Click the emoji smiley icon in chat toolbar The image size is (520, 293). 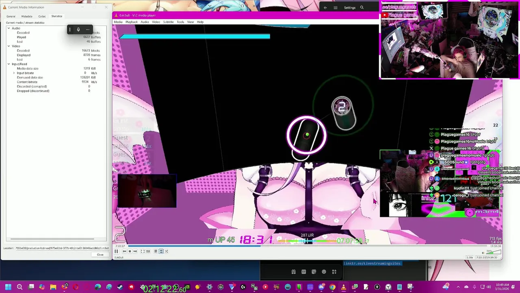324,272
